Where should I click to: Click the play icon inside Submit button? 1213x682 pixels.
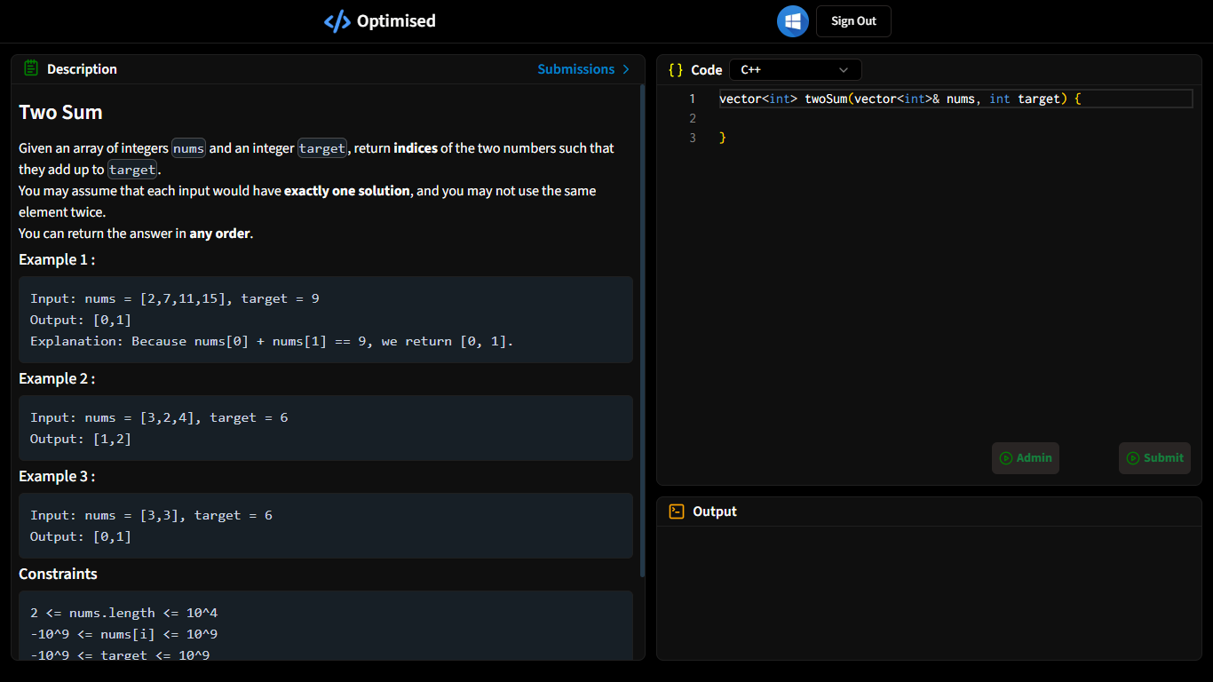[x=1133, y=458]
